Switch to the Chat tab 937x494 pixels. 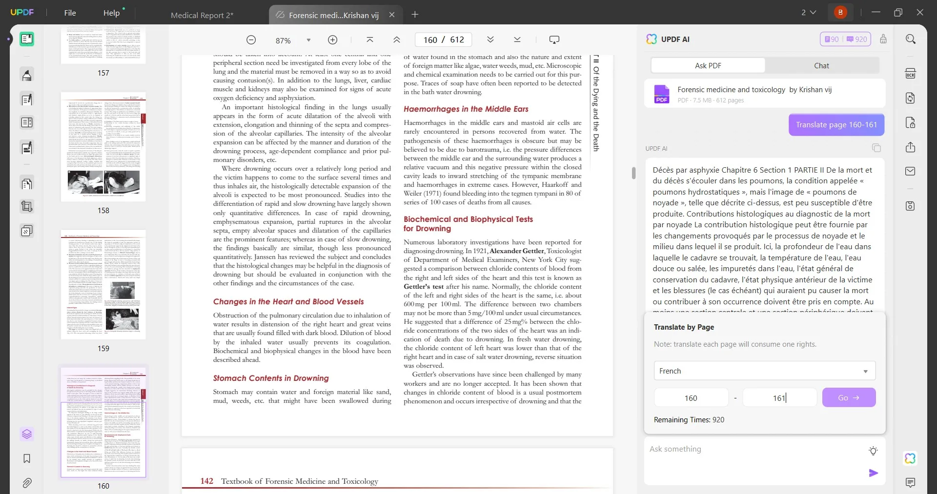(821, 65)
